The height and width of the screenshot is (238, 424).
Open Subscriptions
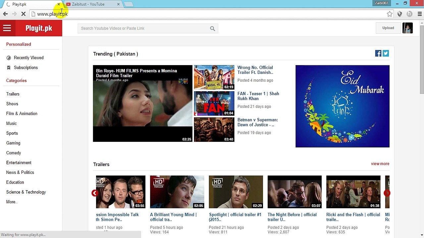pyautogui.click(x=26, y=68)
